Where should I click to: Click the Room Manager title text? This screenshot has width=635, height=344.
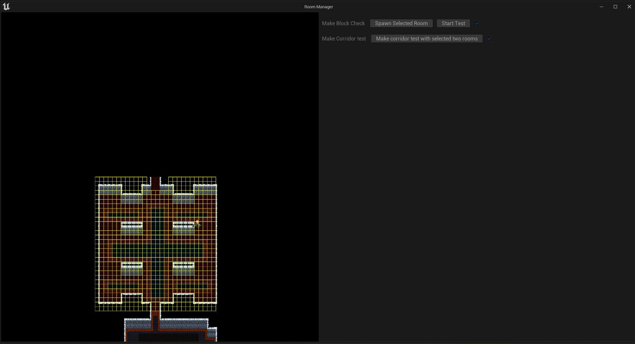pyautogui.click(x=318, y=7)
